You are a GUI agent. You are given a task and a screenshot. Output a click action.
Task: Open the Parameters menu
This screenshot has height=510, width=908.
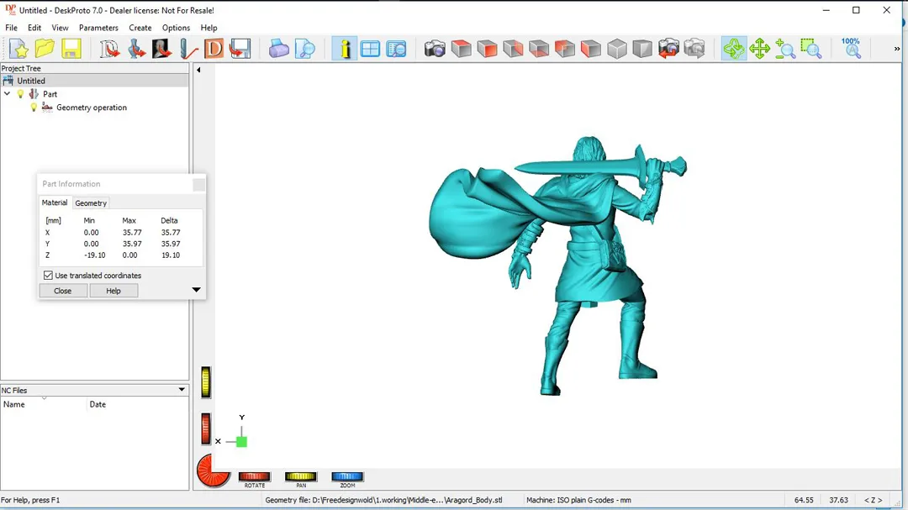[x=98, y=28]
